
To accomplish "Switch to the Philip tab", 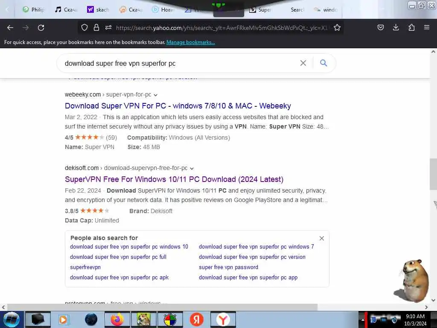I will 34,9.
